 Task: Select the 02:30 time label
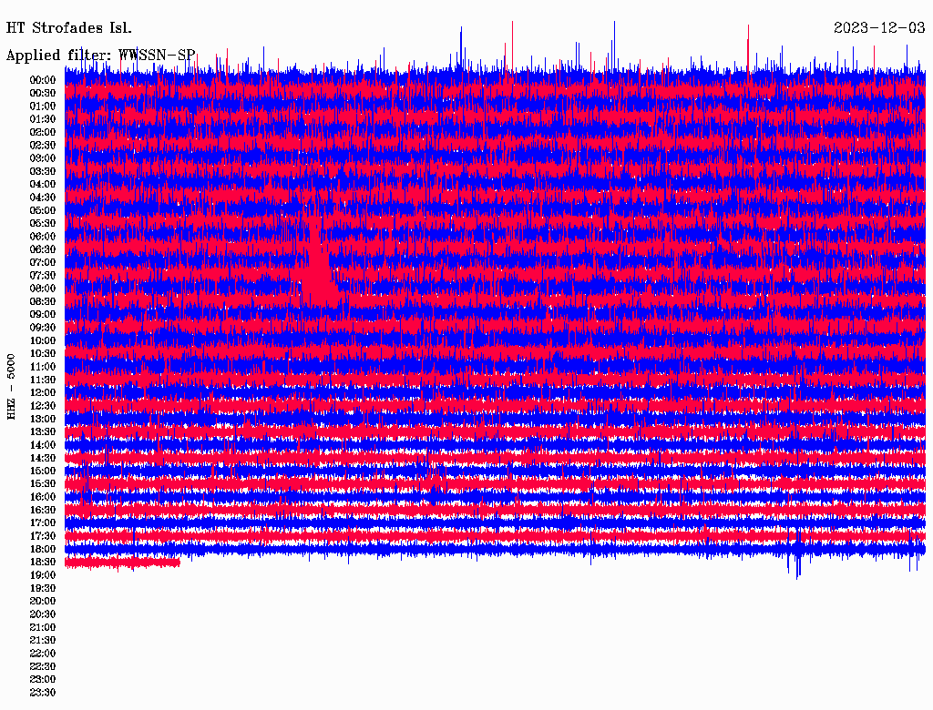(x=43, y=146)
